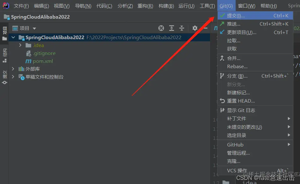The height and width of the screenshot is (184, 300).
Task: Click the Expand All icon in Project toolbar
Action: 172,28
